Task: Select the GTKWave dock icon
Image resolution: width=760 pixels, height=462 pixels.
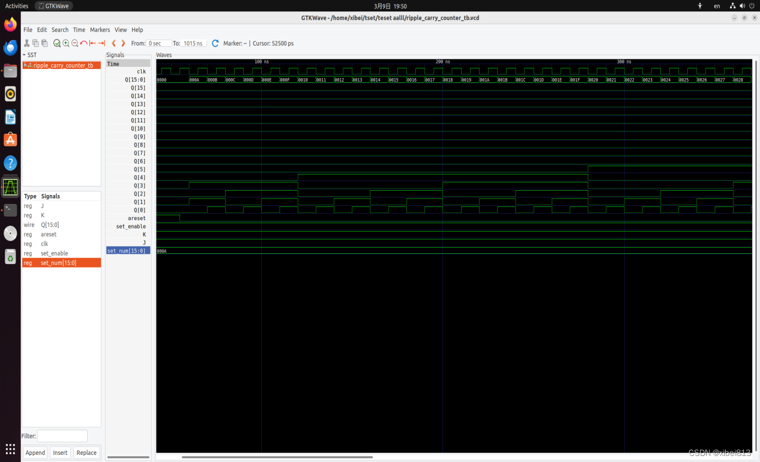Action: pyautogui.click(x=10, y=187)
